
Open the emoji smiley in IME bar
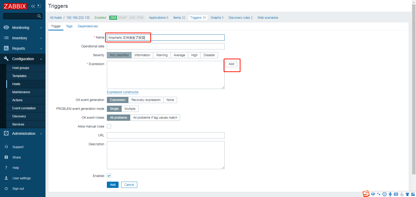click(385, 194)
